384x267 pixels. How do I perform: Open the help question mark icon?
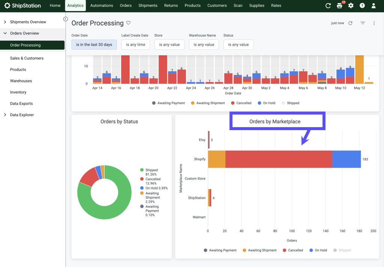(362, 6)
